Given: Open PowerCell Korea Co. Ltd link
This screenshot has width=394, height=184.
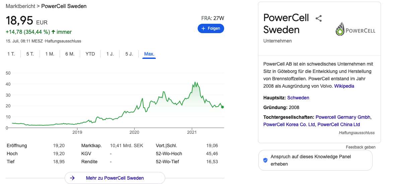Looking at the screenshot, I should click(289, 124).
